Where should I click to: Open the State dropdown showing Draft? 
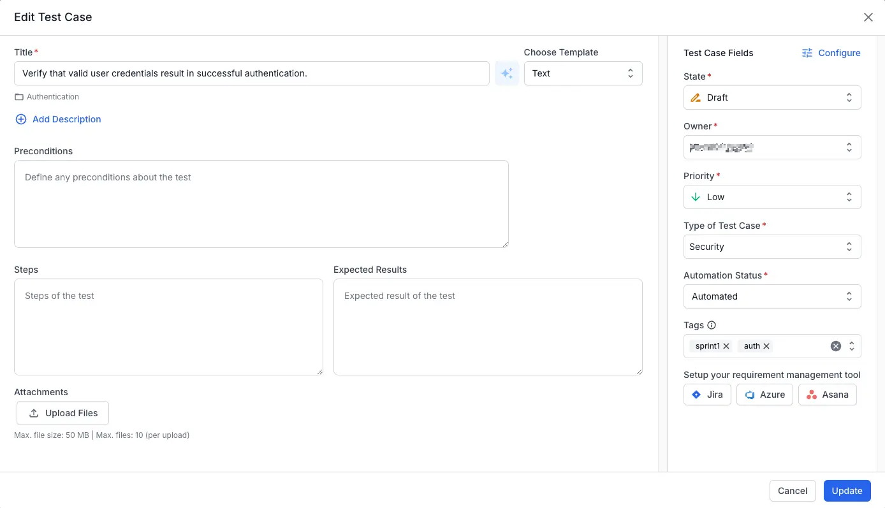pyautogui.click(x=772, y=98)
